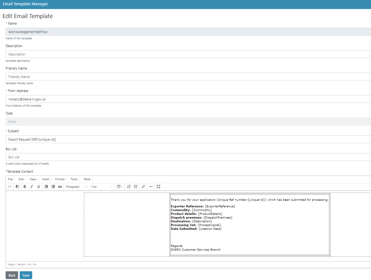This screenshot has height=280, width=371.
Task: Click the 'Thank you for your application' line
Action: pyautogui.click(x=250, y=200)
